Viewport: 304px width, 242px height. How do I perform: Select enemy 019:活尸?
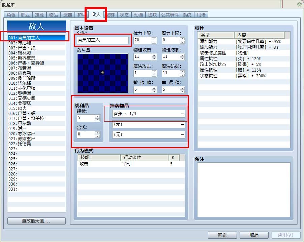point(36,128)
